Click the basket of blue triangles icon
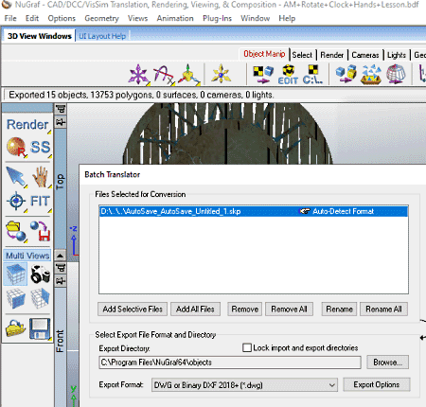This screenshot has height=407, width=426. (x=371, y=75)
